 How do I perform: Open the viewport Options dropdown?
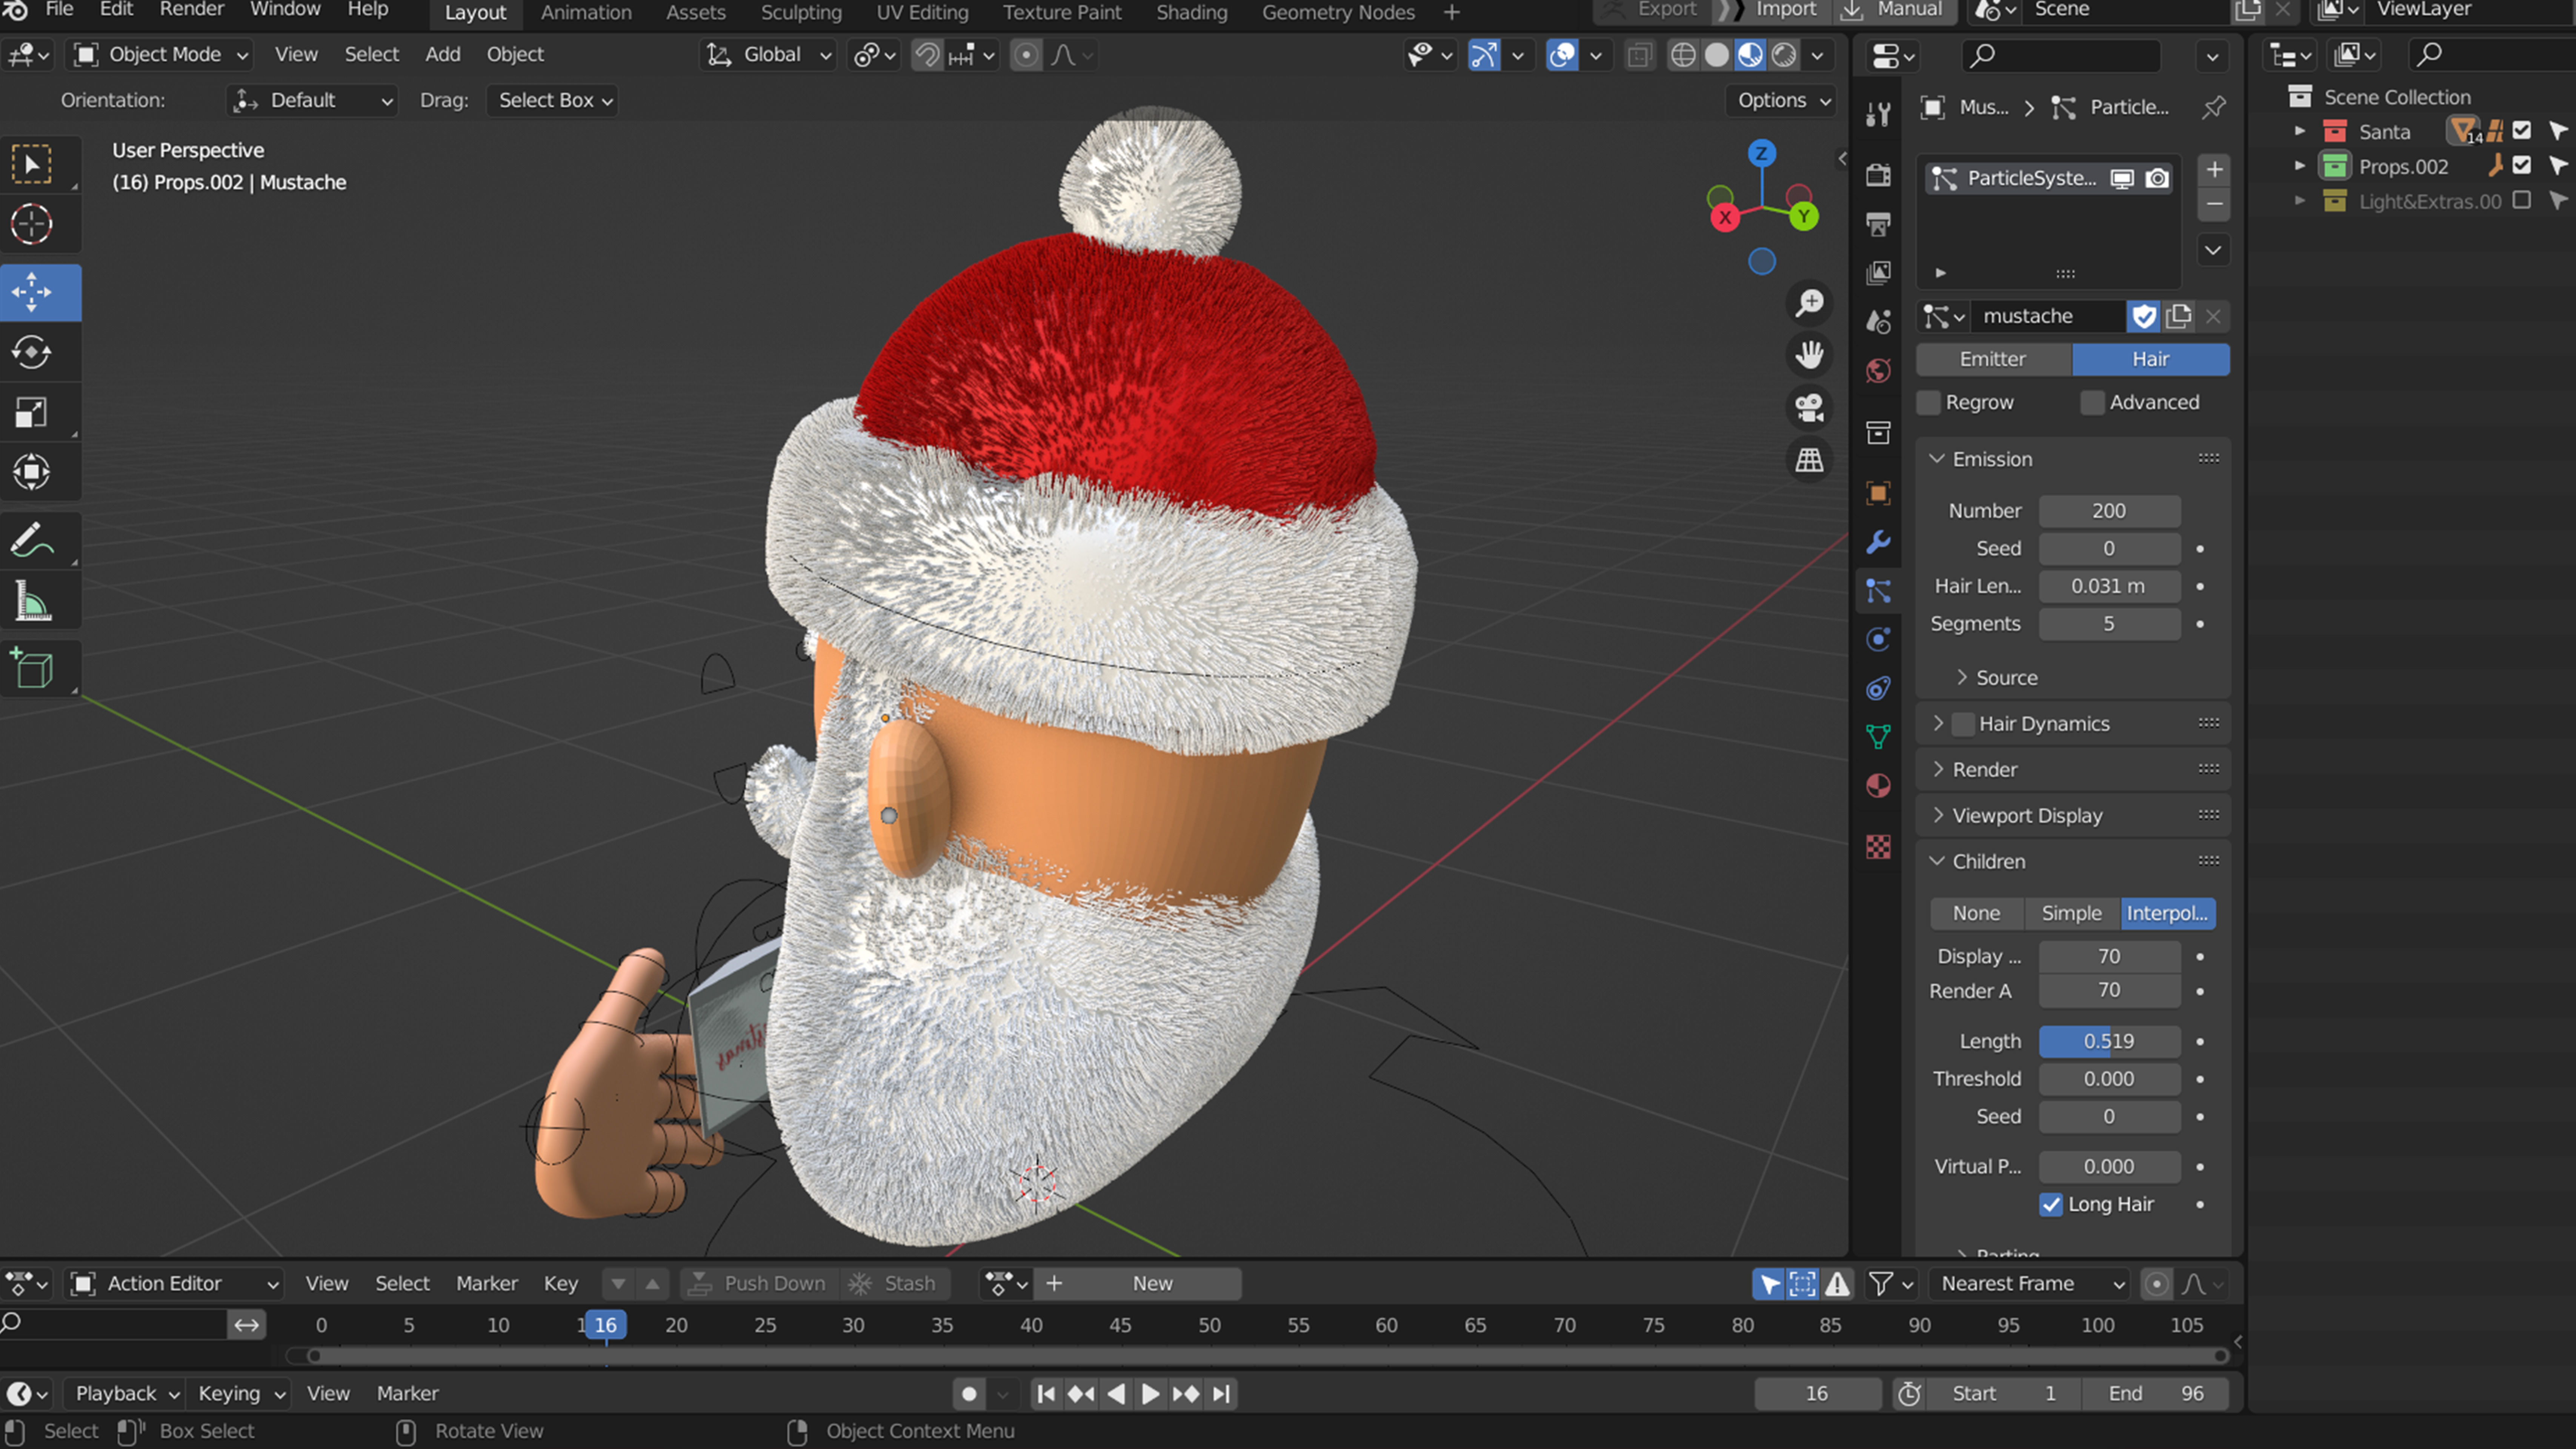[1782, 101]
